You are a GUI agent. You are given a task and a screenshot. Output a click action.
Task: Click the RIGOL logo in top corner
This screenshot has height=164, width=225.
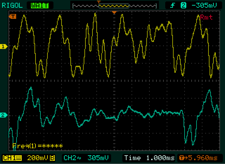click(x=11, y=5)
